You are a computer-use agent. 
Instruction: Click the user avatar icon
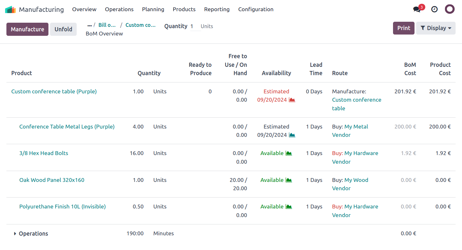(x=449, y=9)
